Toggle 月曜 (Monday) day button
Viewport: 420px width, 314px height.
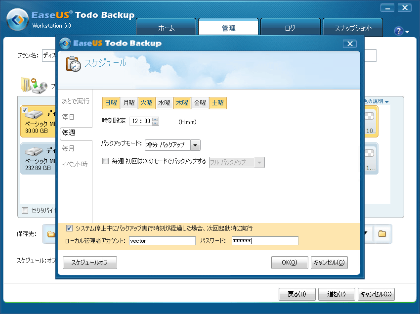(129, 103)
